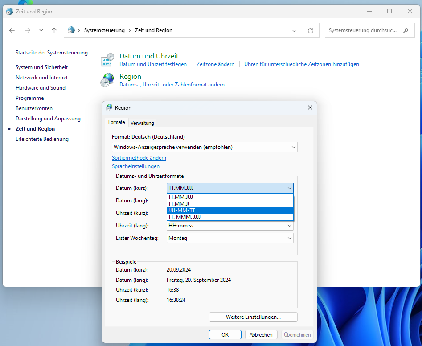Open Datum und Uhrzeit heading
Screen dimensions: 422x346
[149, 56]
